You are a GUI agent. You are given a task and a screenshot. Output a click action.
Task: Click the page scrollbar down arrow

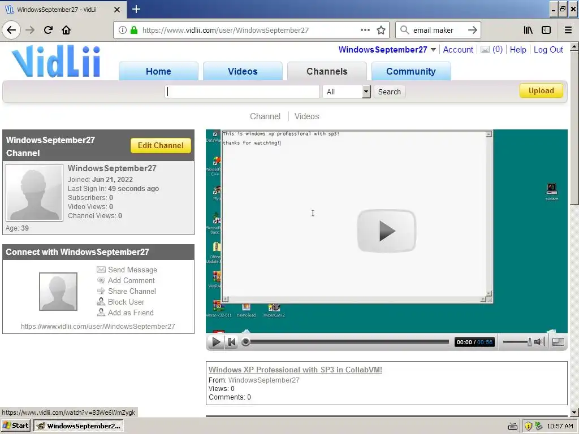point(574,412)
